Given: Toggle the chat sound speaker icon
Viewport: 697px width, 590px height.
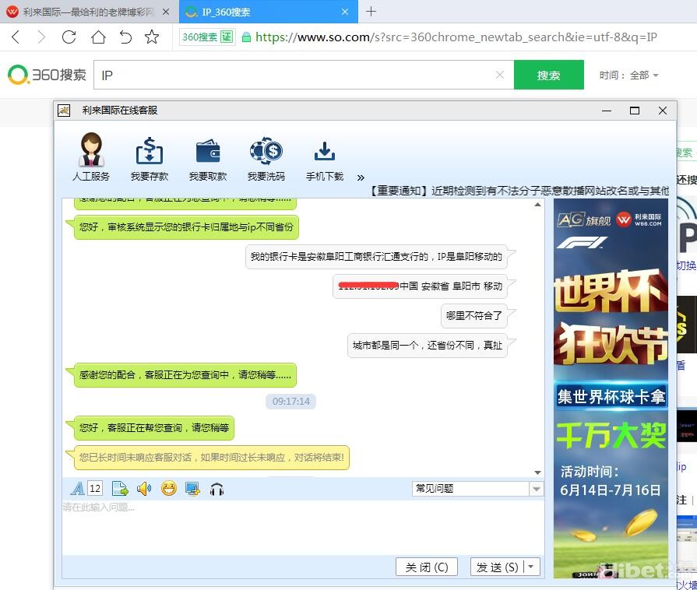Looking at the screenshot, I should (x=144, y=489).
